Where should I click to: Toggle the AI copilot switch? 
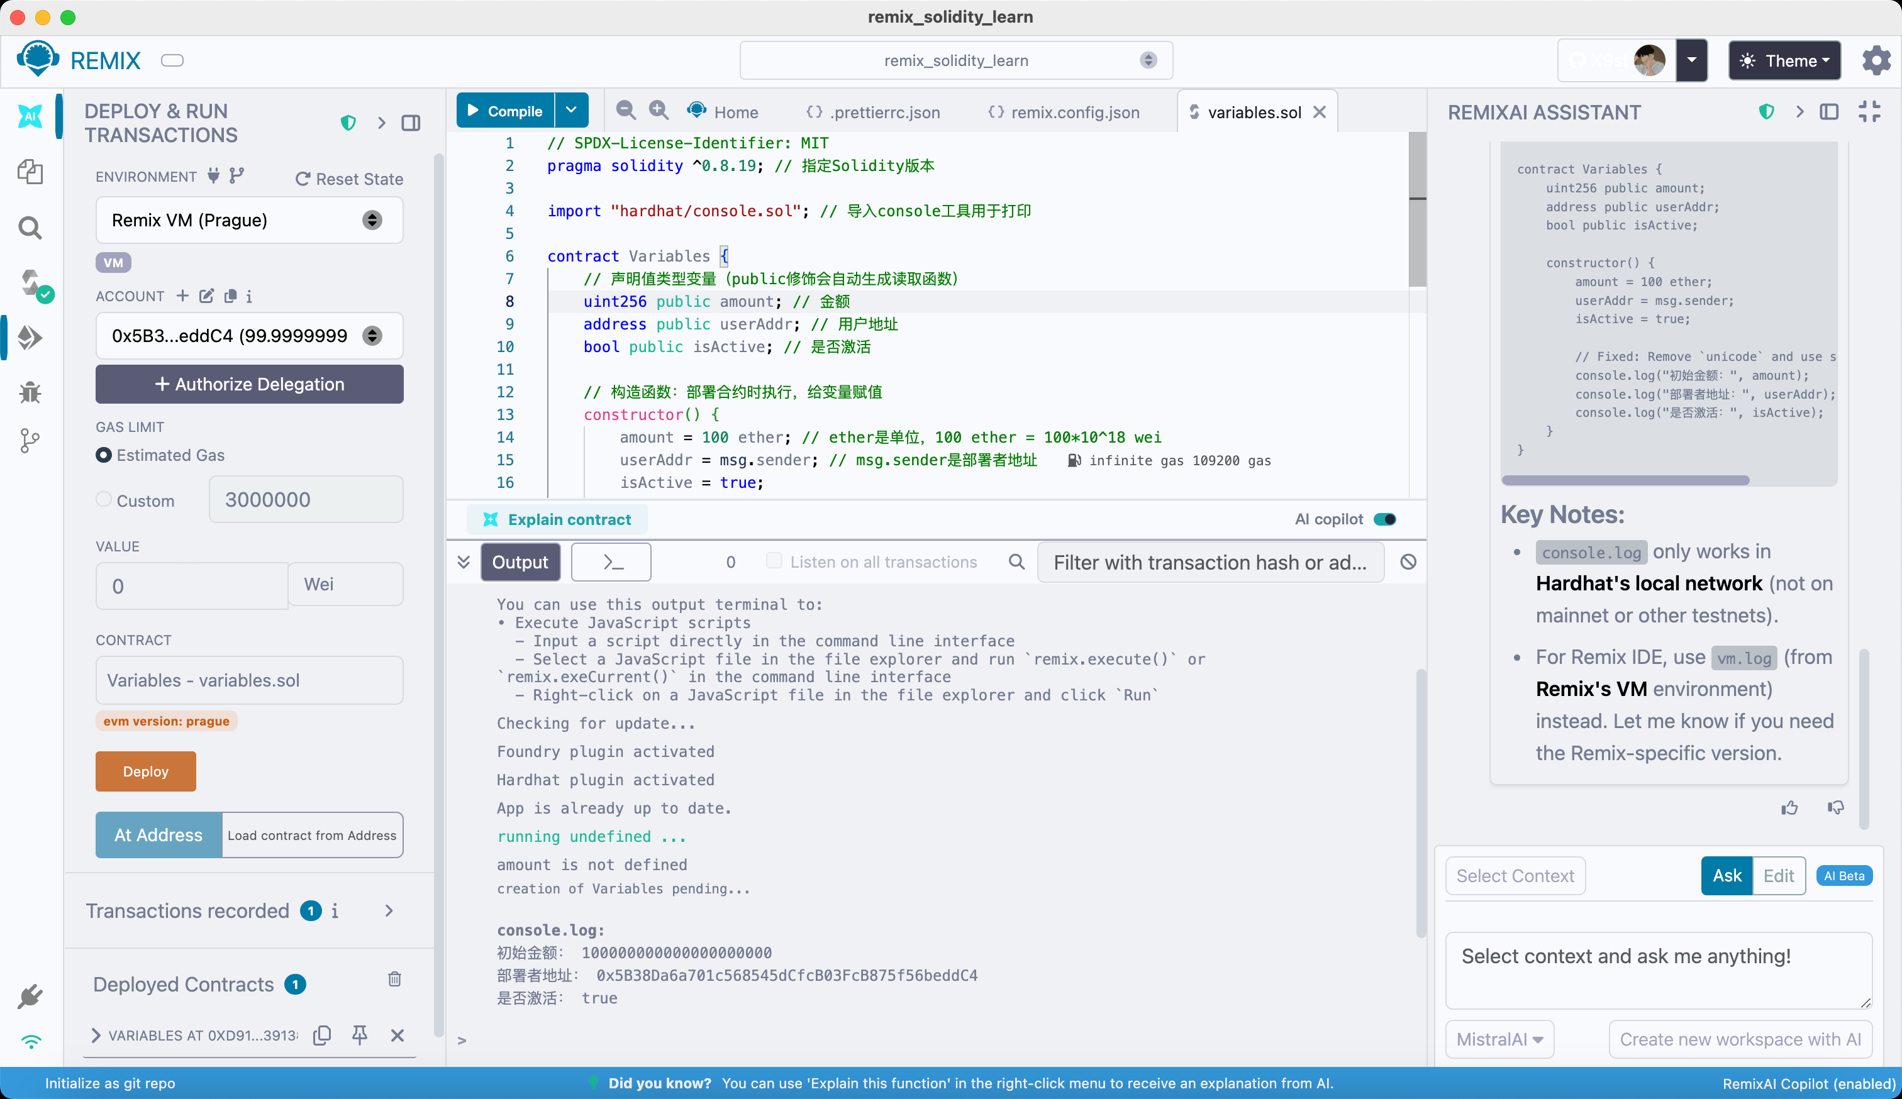pos(1385,519)
